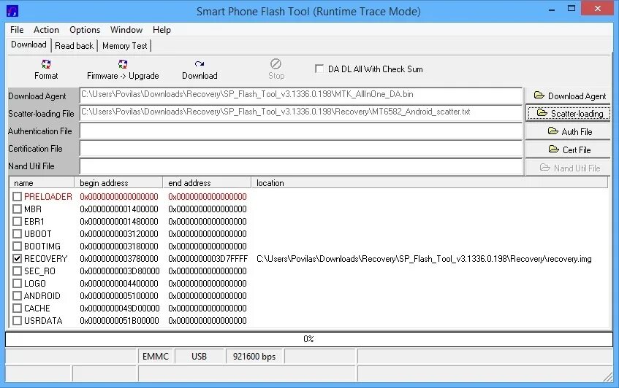
Task: Switch to the Download tab
Action: pos(29,44)
